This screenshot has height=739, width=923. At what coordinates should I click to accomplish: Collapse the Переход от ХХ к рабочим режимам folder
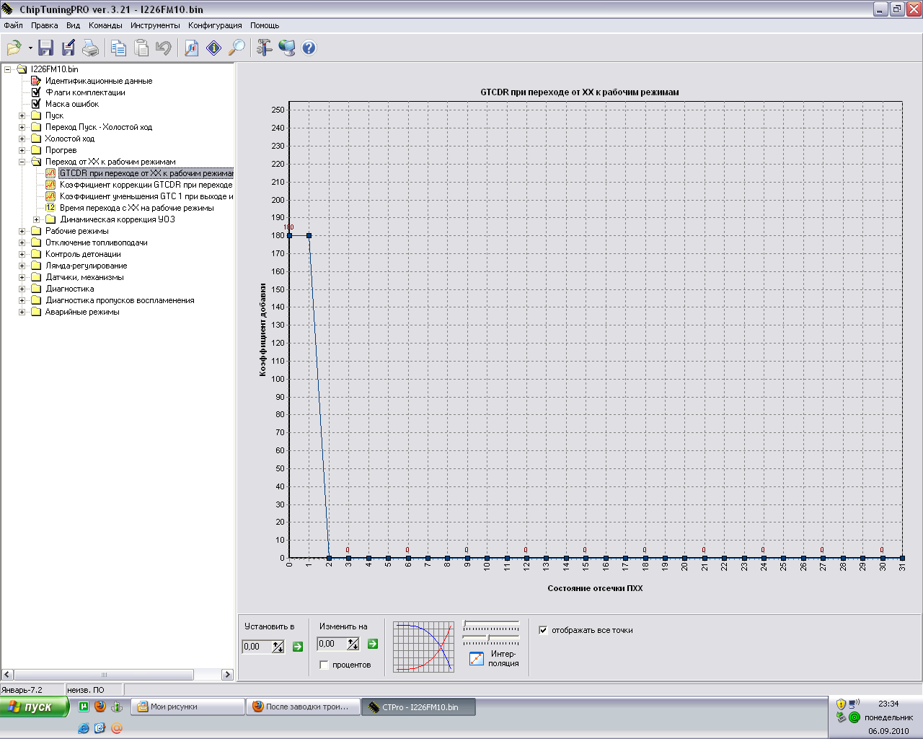click(22, 162)
